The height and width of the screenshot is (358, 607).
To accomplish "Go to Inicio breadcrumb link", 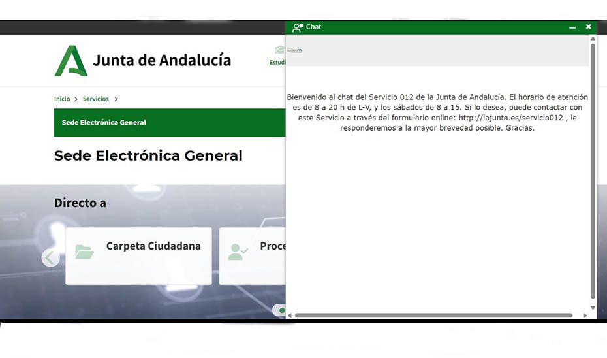I will (62, 99).
